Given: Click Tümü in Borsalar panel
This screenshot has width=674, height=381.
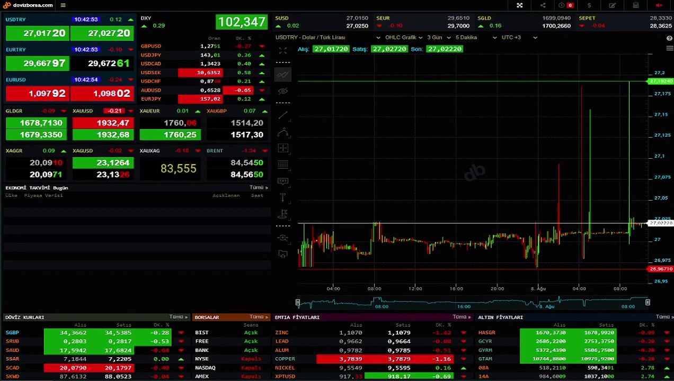Looking at the screenshot, I should click(259, 317).
